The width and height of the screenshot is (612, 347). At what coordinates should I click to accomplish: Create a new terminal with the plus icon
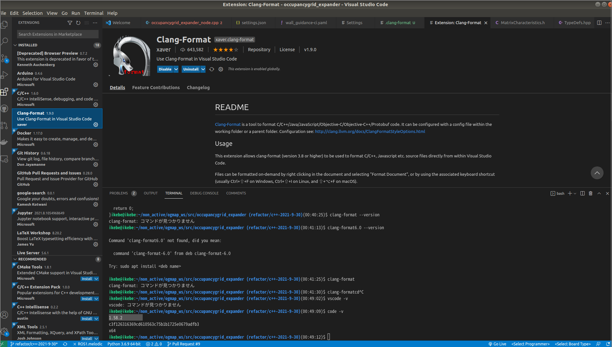570,193
